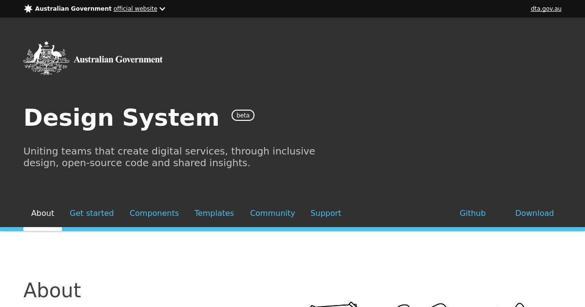The width and height of the screenshot is (585, 307).
Task: Visit the dta.gov.au link
Action: coord(546,9)
